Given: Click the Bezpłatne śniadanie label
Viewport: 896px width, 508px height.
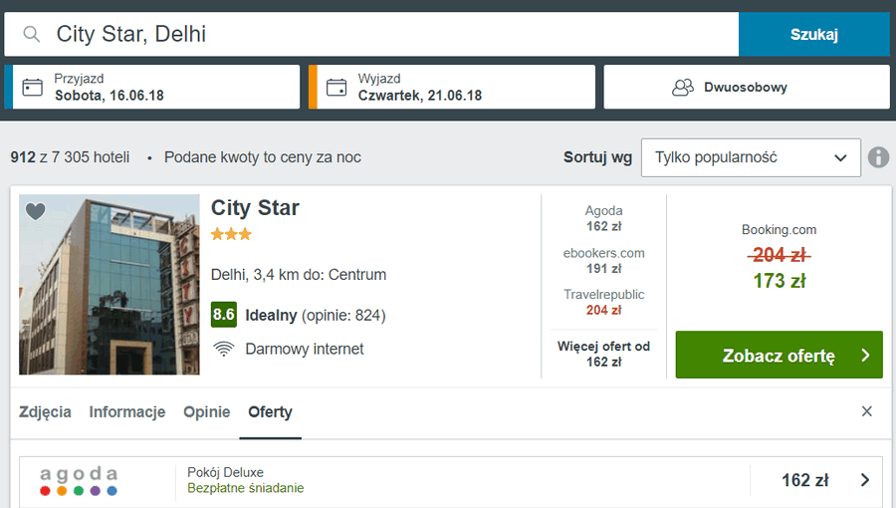Looking at the screenshot, I should tap(246, 488).
